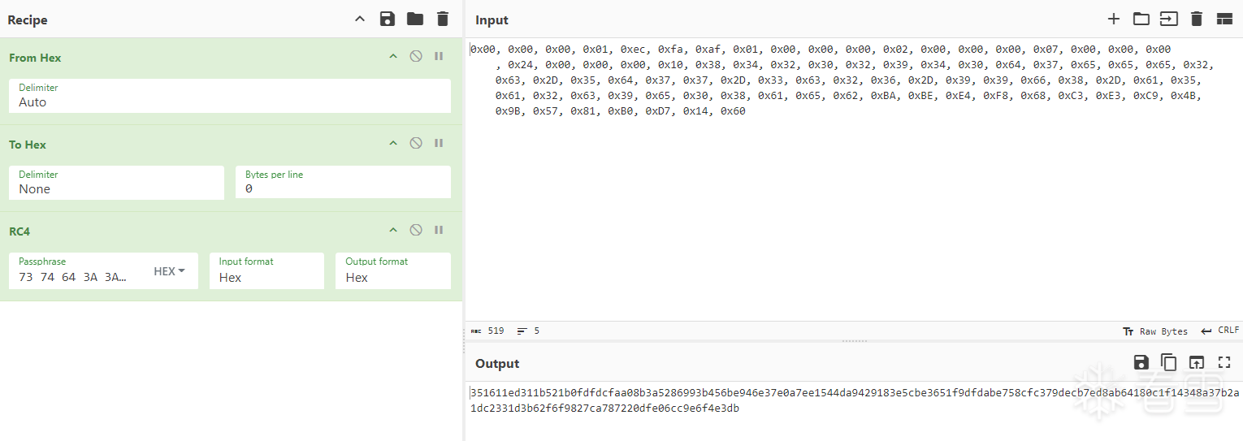
Task: Open folder as input
Action: tap(1141, 19)
